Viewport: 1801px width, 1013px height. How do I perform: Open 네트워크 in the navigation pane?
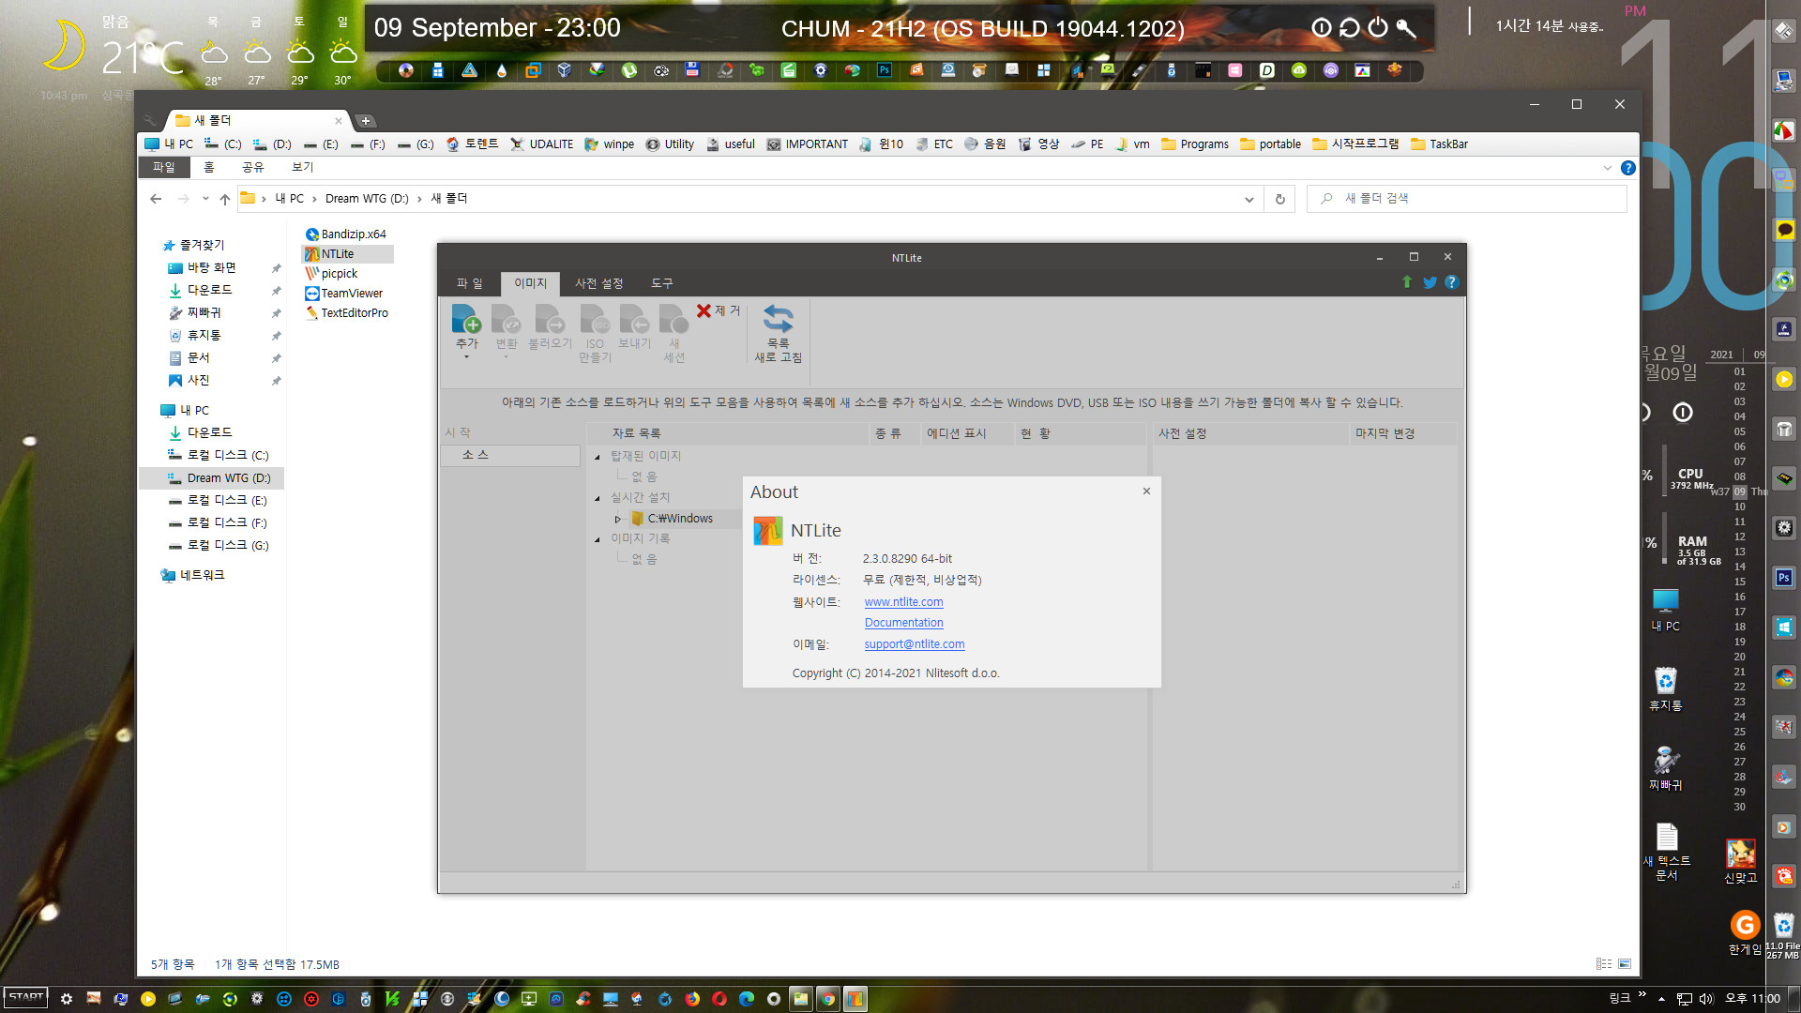192,575
